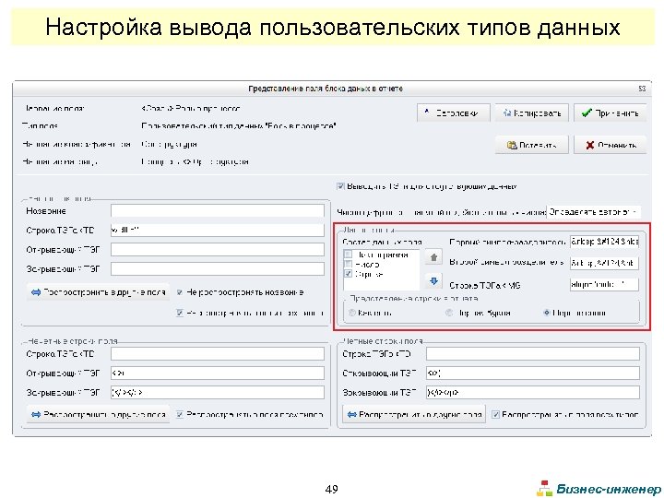This screenshot has width=664, height=498.
Task: Edit Первый символ-разделитель field
Action: pos(604,242)
